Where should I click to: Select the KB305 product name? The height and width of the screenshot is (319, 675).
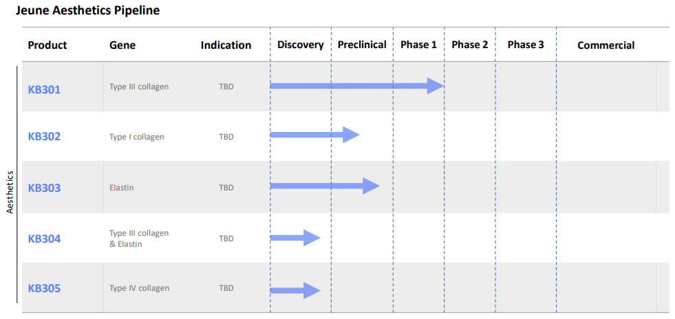click(44, 288)
